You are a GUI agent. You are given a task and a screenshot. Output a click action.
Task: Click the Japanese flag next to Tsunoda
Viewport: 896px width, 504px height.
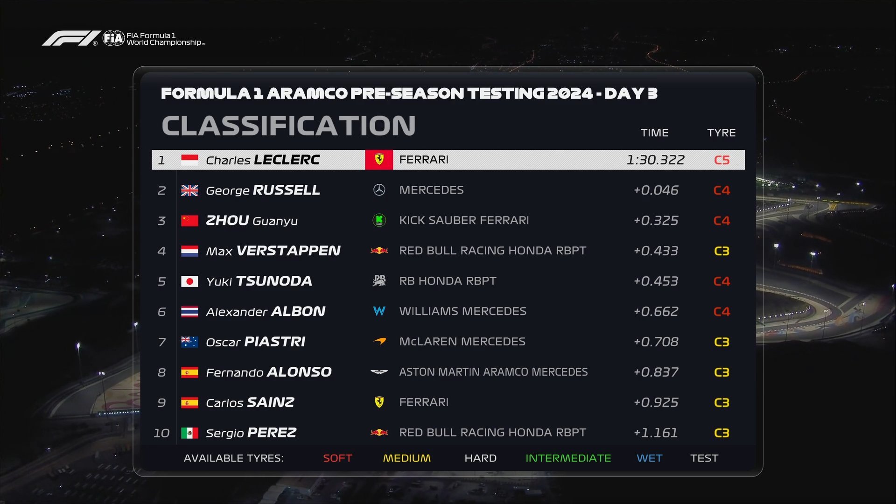pos(189,281)
